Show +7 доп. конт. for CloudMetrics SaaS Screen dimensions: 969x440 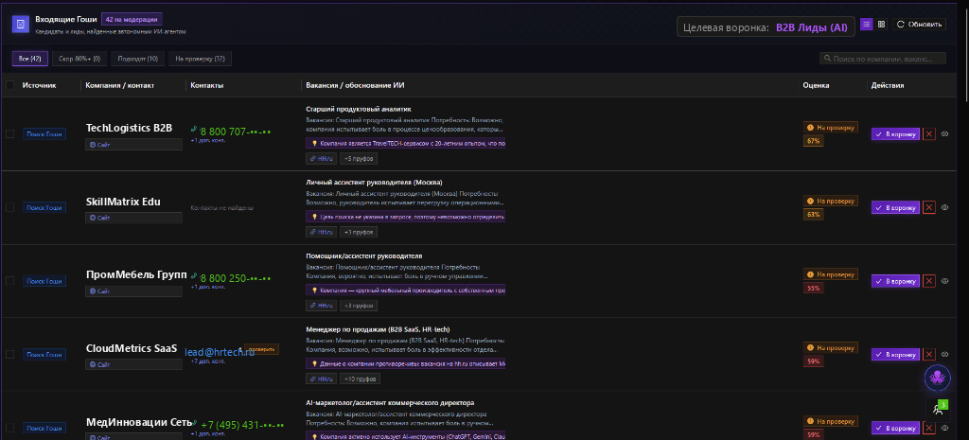click(x=207, y=361)
